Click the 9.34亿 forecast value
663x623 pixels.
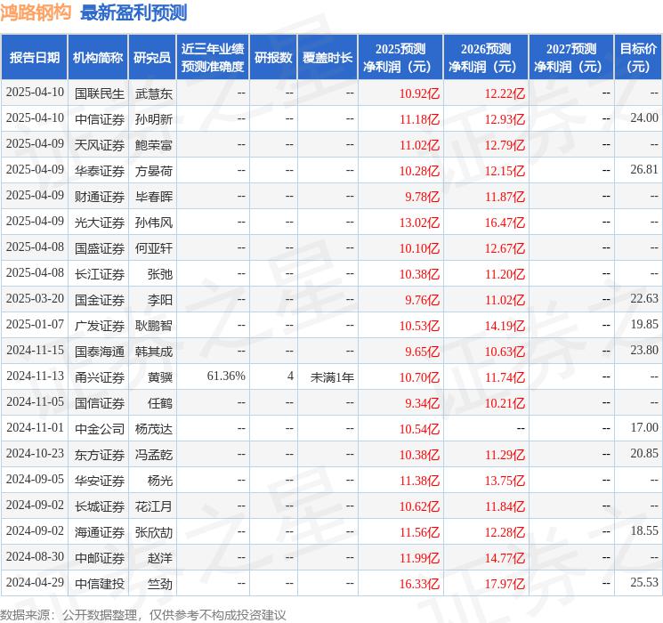tap(423, 403)
